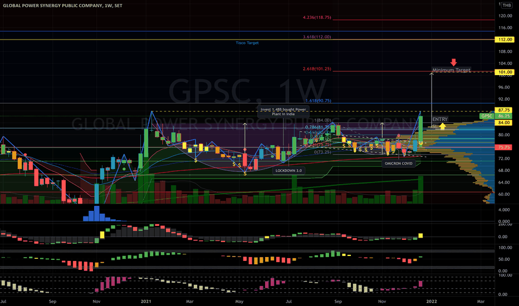Click the 4.000 indicator axis label
This screenshot has height=306, width=519.
(504, 210)
